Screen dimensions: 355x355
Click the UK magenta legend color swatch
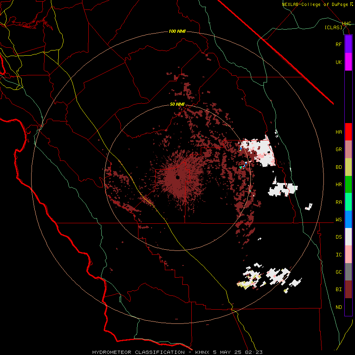tap(348, 62)
